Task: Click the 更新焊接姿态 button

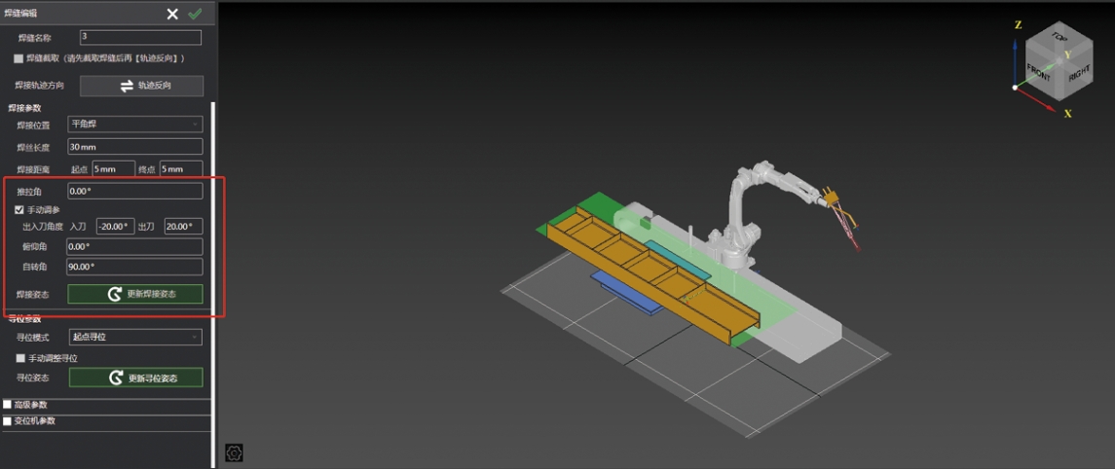Action: pos(135,294)
